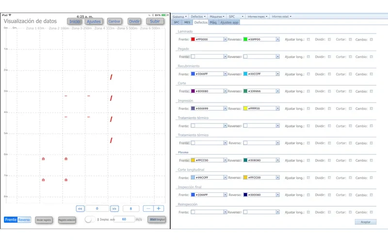This screenshot has width=388, height=247.
Task: Check Ajustar long. for Inspección final
Action: (308, 195)
